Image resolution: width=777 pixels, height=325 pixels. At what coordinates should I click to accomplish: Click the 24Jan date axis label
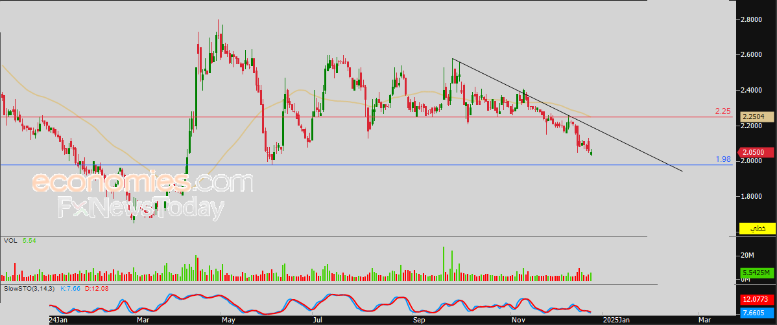[x=58, y=320]
